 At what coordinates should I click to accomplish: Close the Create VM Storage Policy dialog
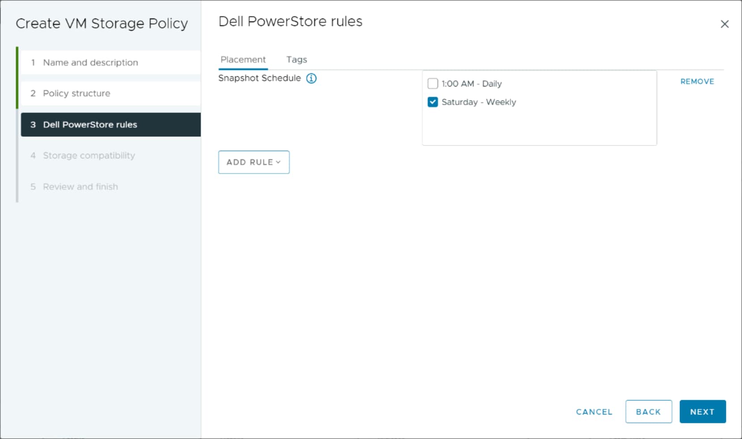725,24
